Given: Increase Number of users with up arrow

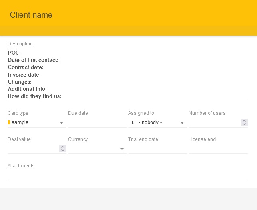Looking at the screenshot, I should 244,121.
